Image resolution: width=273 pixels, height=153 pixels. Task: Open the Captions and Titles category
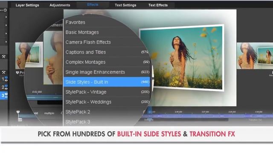tap(107, 52)
